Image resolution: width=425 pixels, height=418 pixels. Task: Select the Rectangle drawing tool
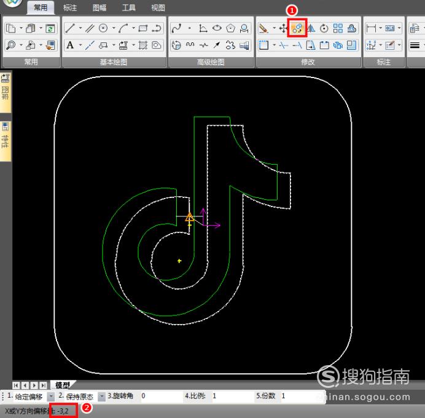143,28
